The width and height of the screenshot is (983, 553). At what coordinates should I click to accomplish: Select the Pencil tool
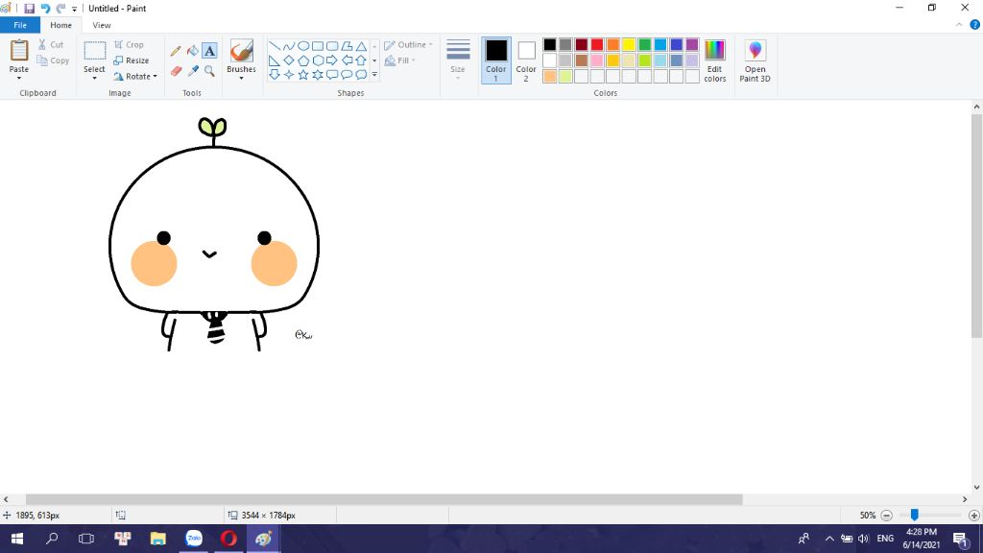(177, 51)
